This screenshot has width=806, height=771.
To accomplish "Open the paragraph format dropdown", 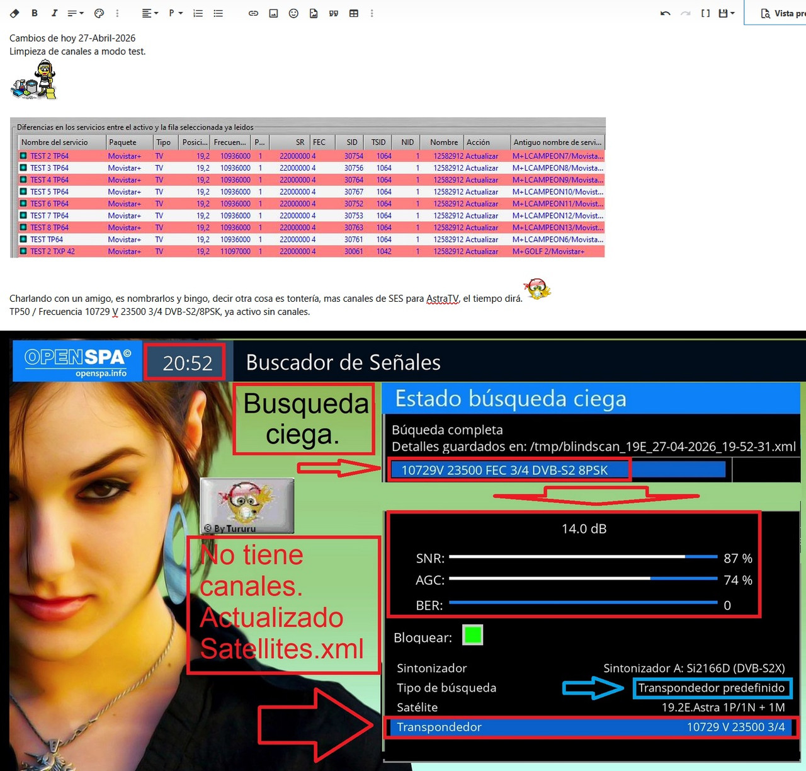I will (x=175, y=13).
